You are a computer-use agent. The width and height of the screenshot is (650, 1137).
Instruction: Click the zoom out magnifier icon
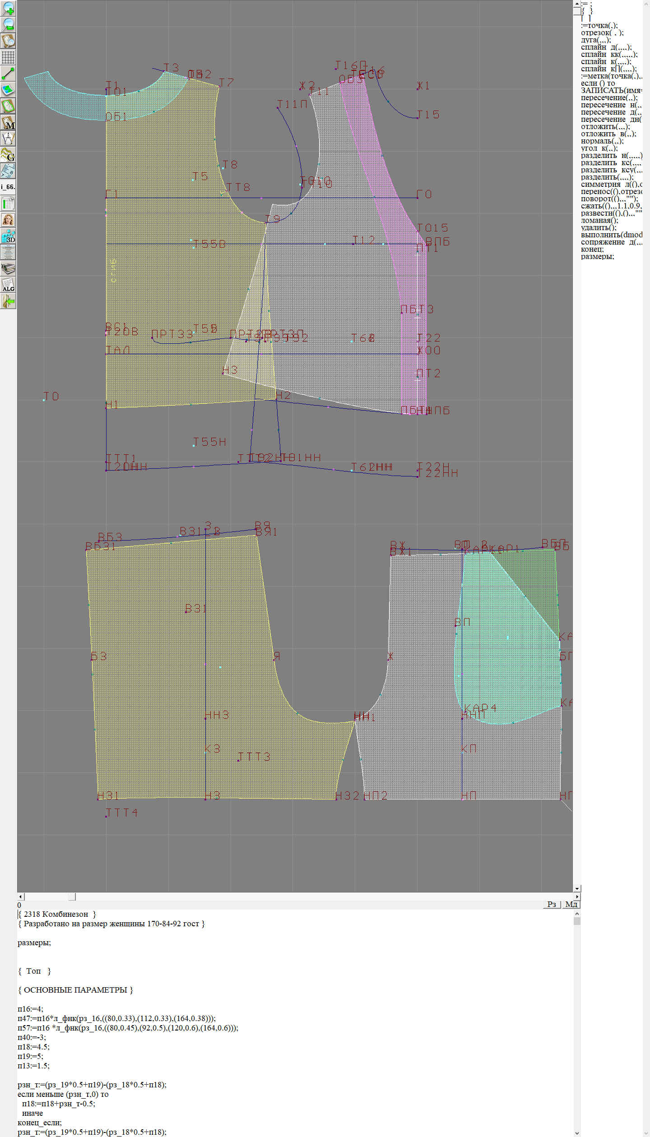[8, 24]
